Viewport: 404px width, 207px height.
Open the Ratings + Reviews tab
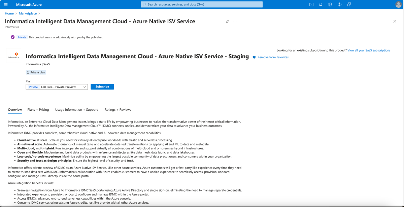click(x=118, y=110)
